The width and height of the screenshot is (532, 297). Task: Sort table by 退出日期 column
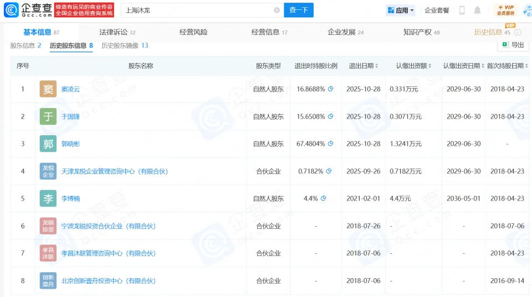point(377,66)
